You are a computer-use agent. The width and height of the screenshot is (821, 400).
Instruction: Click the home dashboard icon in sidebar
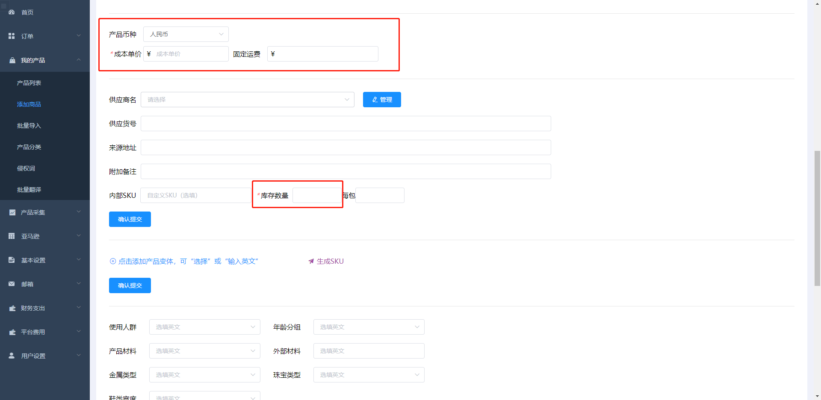pos(12,12)
